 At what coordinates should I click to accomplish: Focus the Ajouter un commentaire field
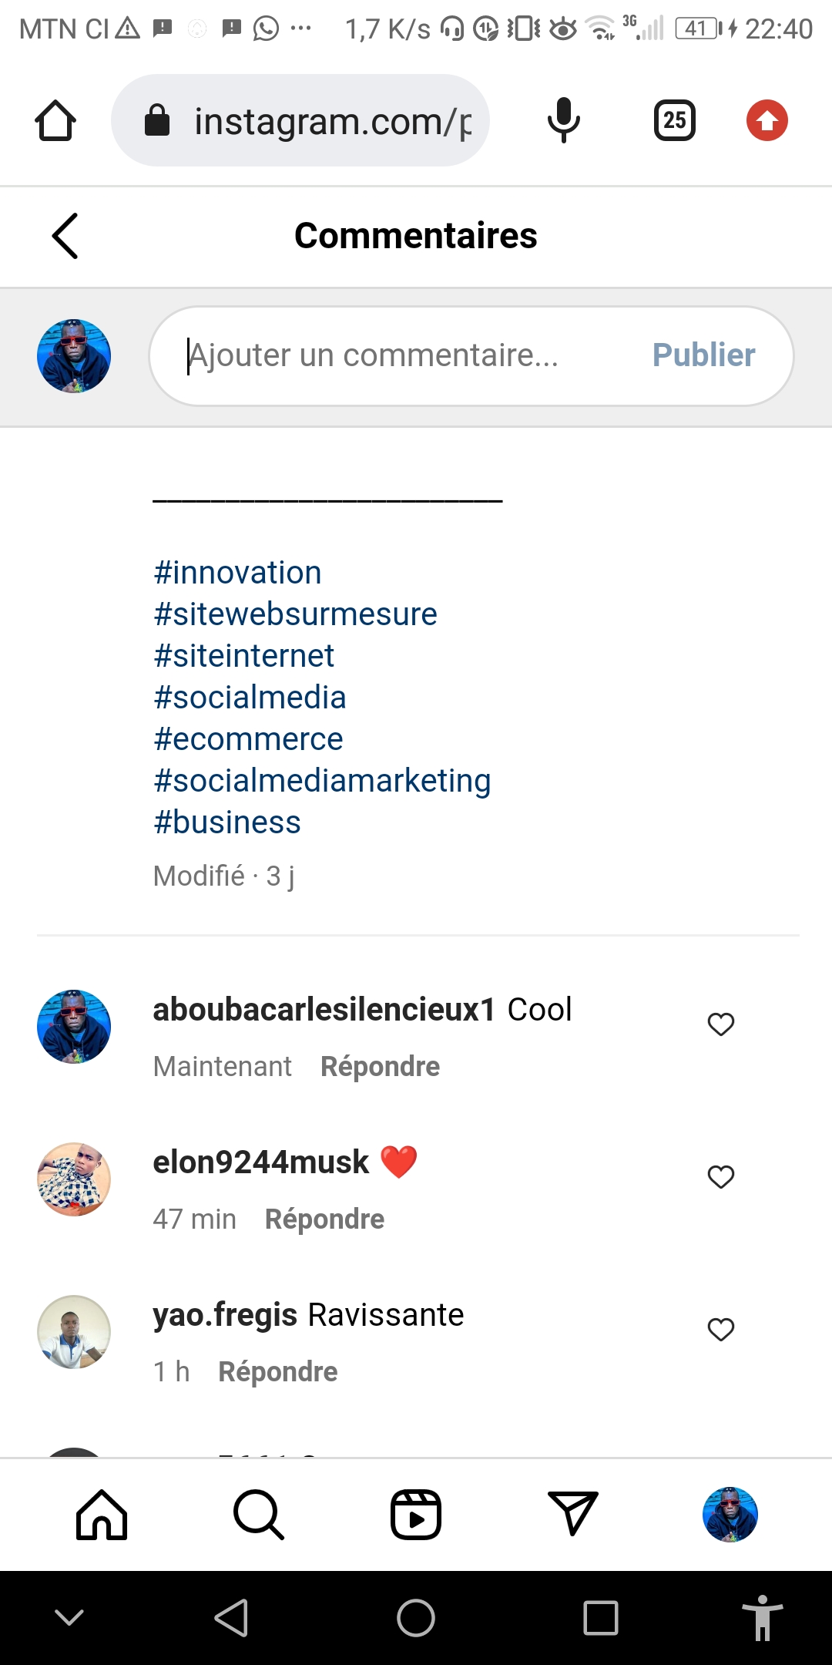(401, 356)
